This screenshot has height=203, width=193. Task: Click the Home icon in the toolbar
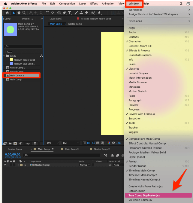coord(7,13)
